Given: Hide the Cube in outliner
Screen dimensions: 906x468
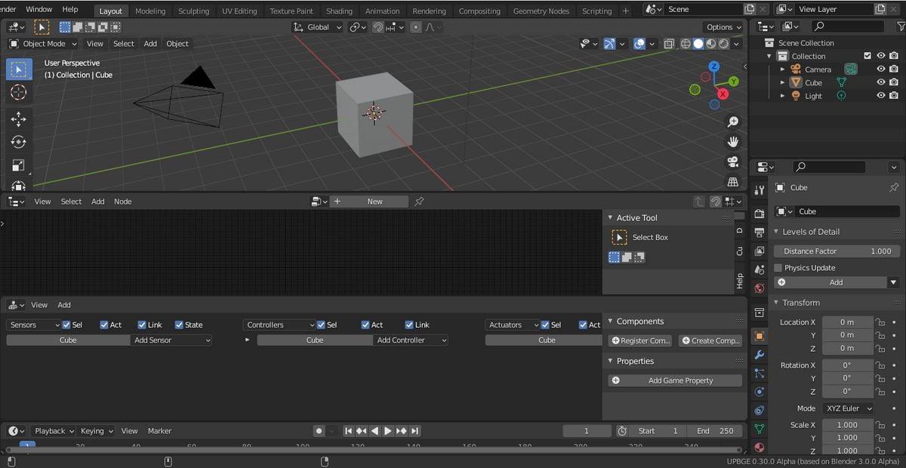Looking at the screenshot, I should (880, 82).
